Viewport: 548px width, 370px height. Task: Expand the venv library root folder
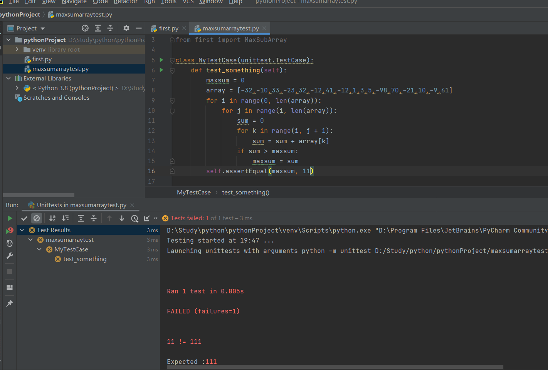point(17,49)
